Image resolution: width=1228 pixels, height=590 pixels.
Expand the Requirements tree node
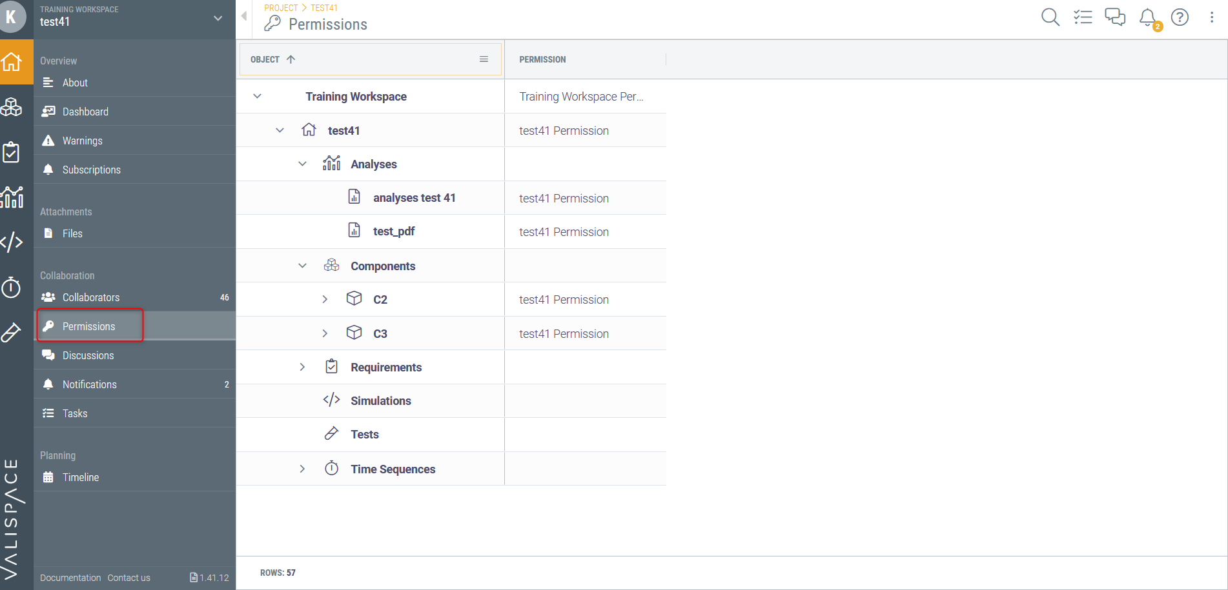click(302, 367)
